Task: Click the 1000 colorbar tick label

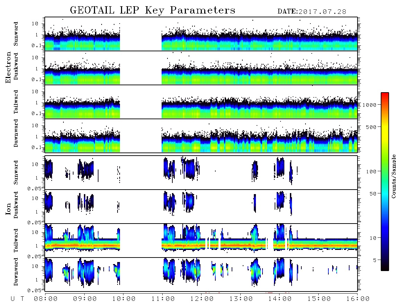Action: tap(369, 105)
